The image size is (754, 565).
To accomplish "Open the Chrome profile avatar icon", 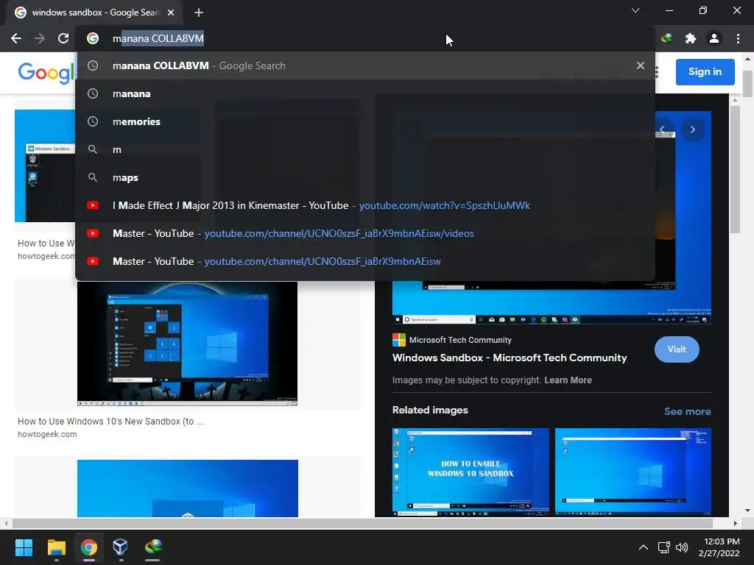I will (714, 38).
